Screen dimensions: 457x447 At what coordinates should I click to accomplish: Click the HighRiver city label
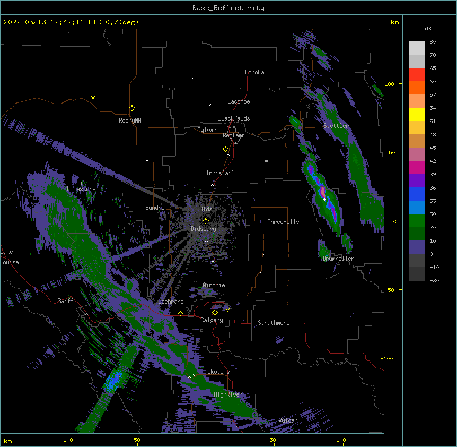(x=228, y=394)
